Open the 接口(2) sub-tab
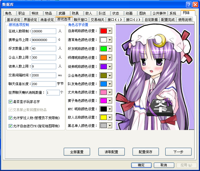 tap(133, 20)
